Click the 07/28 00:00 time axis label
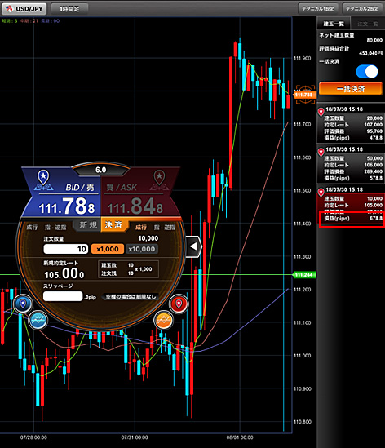Screen dimensions: 385x448 [33, 437]
